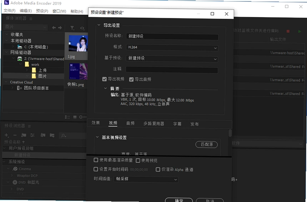
Task: Open the Preset Browser panel menu icon
Action: click(x=29, y=126)
